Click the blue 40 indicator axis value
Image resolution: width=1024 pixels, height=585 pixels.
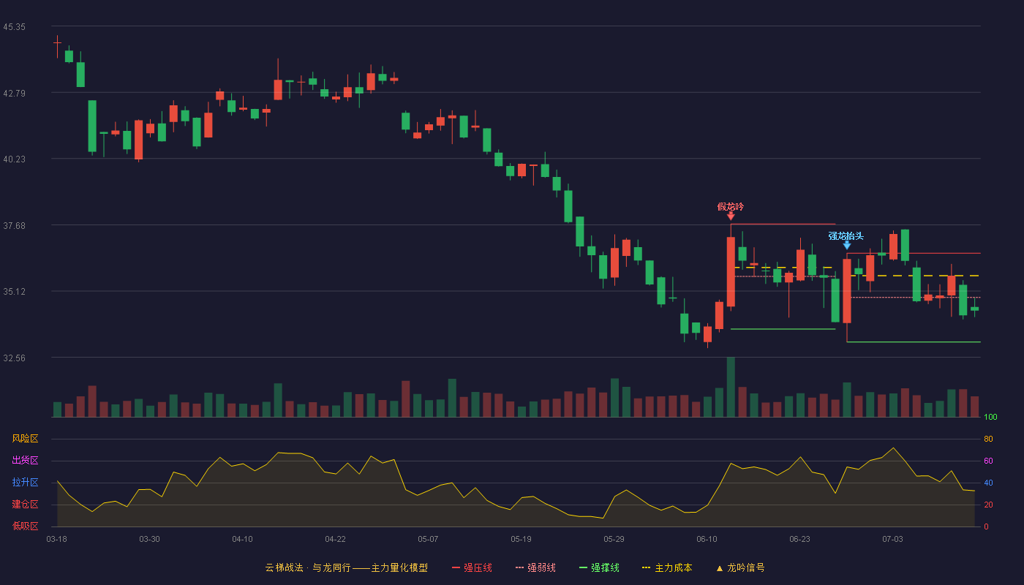click(x=988, y=483)
